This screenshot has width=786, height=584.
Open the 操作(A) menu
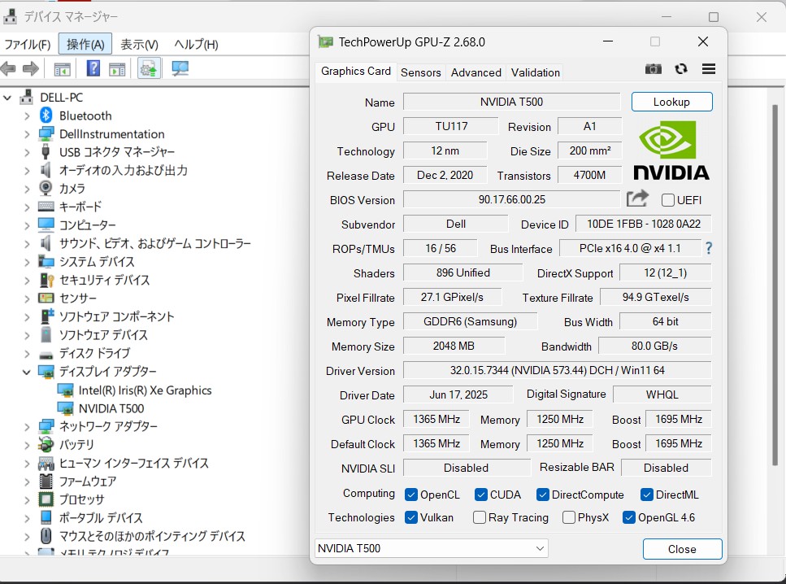pyautogui.click(x=85, y=44)
